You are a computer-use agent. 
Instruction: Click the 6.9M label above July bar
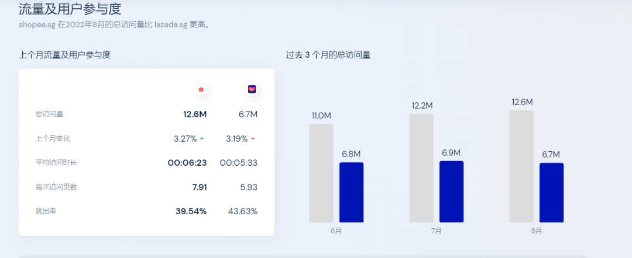(451, 153)
